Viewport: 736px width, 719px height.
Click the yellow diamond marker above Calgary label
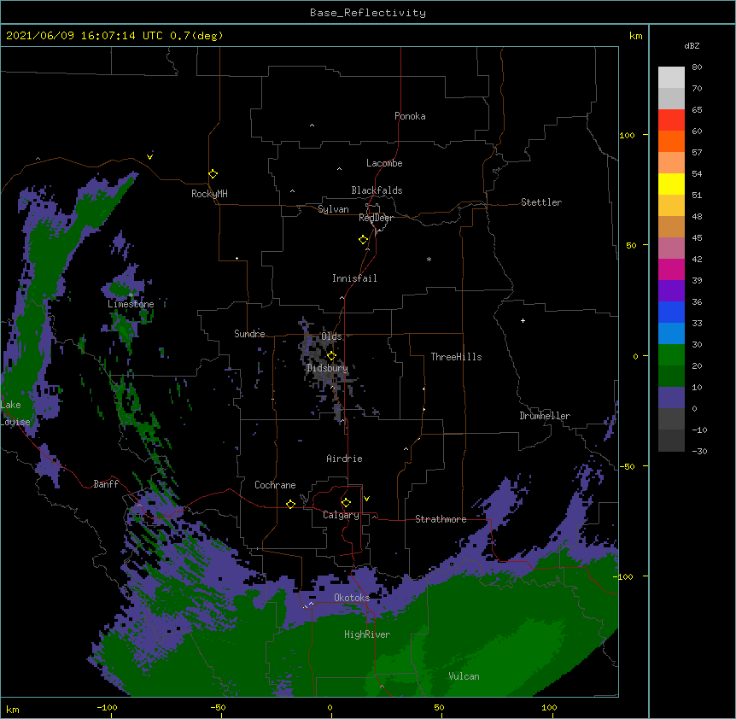[x=346, y=503]
